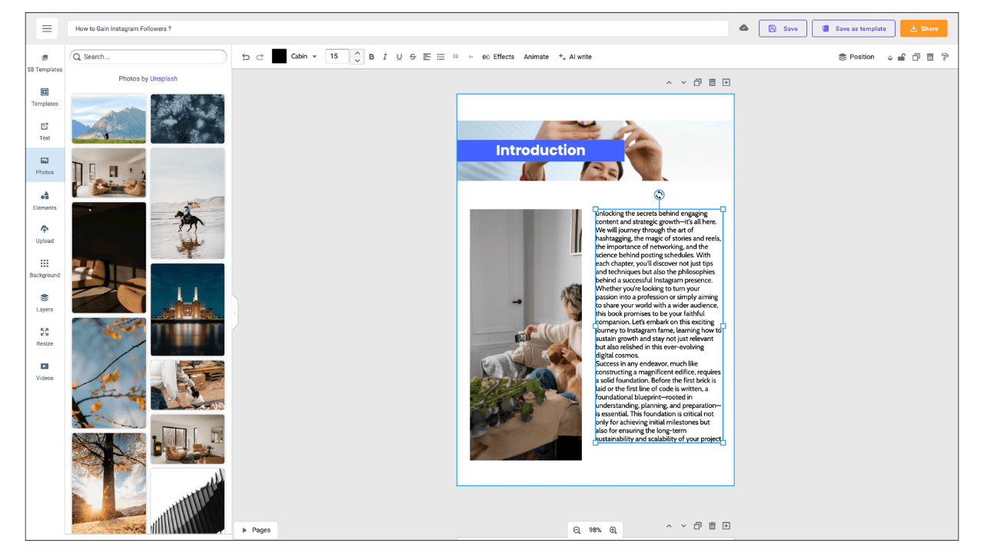Open the Layers tab in the sidebar
The width and height of the screenshot is (984, 553).
[x=45, y=303]
